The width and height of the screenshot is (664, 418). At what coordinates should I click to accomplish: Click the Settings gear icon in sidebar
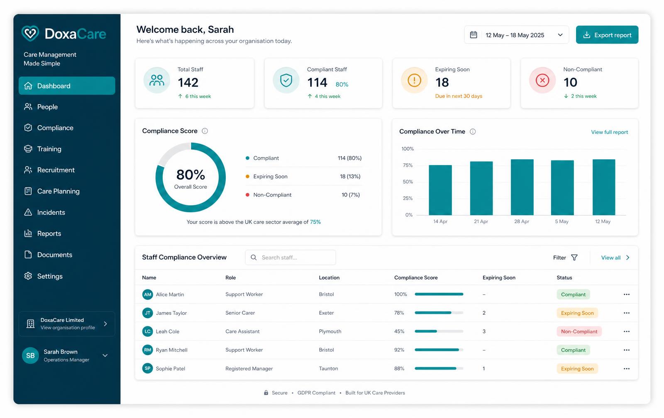(x=28, y=276)
